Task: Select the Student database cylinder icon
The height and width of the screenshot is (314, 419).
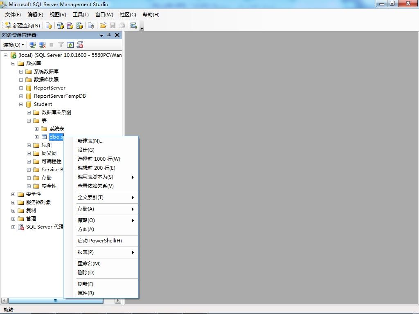Action: pyautogui.click(x=29, y=104)
